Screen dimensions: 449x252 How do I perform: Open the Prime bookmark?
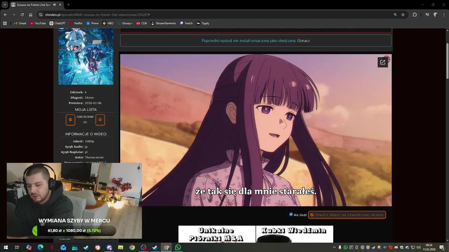pyautogui.click(x=93, y=23)
